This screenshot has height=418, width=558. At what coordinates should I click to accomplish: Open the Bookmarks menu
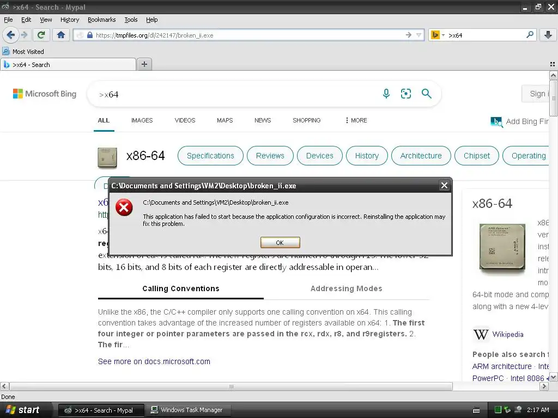pyautogui.click(x=102, y=20)
